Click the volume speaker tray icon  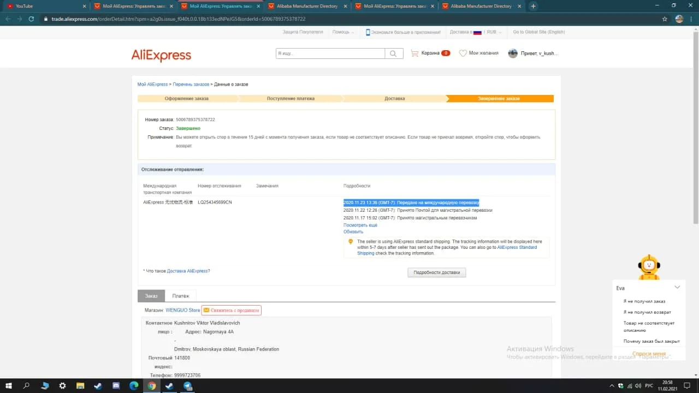(637, 385)
